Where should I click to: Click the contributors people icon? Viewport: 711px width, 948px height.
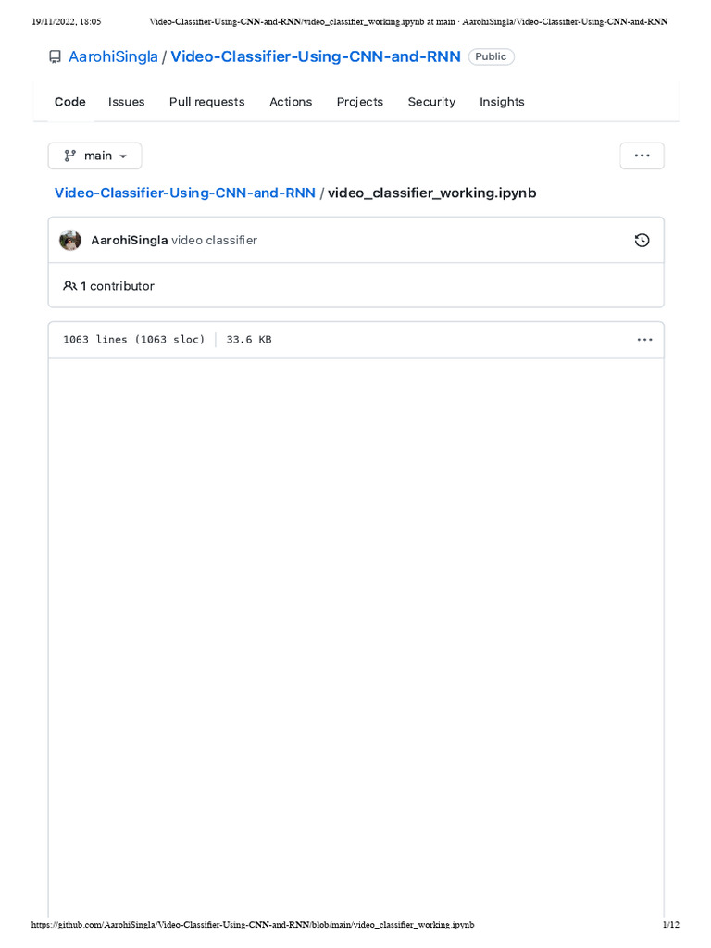(69, 286)
